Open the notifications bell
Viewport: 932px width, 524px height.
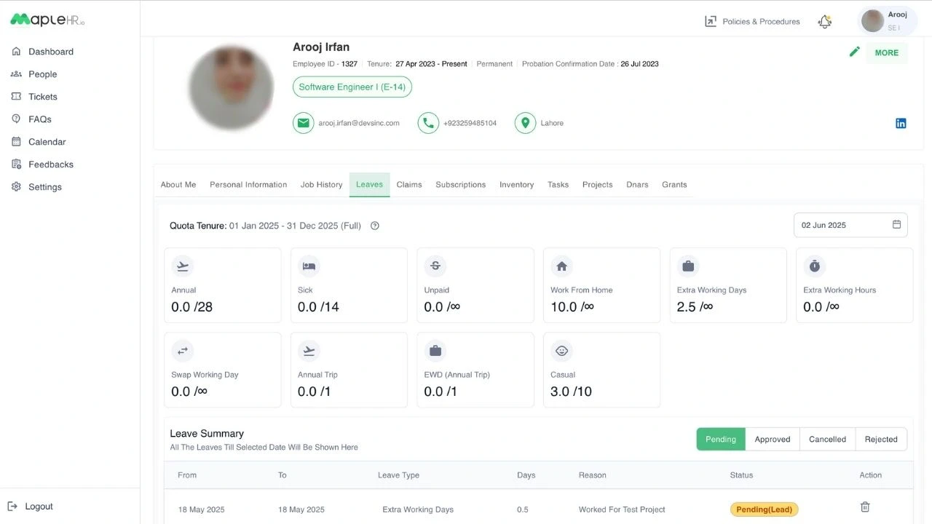coord(824,21)
